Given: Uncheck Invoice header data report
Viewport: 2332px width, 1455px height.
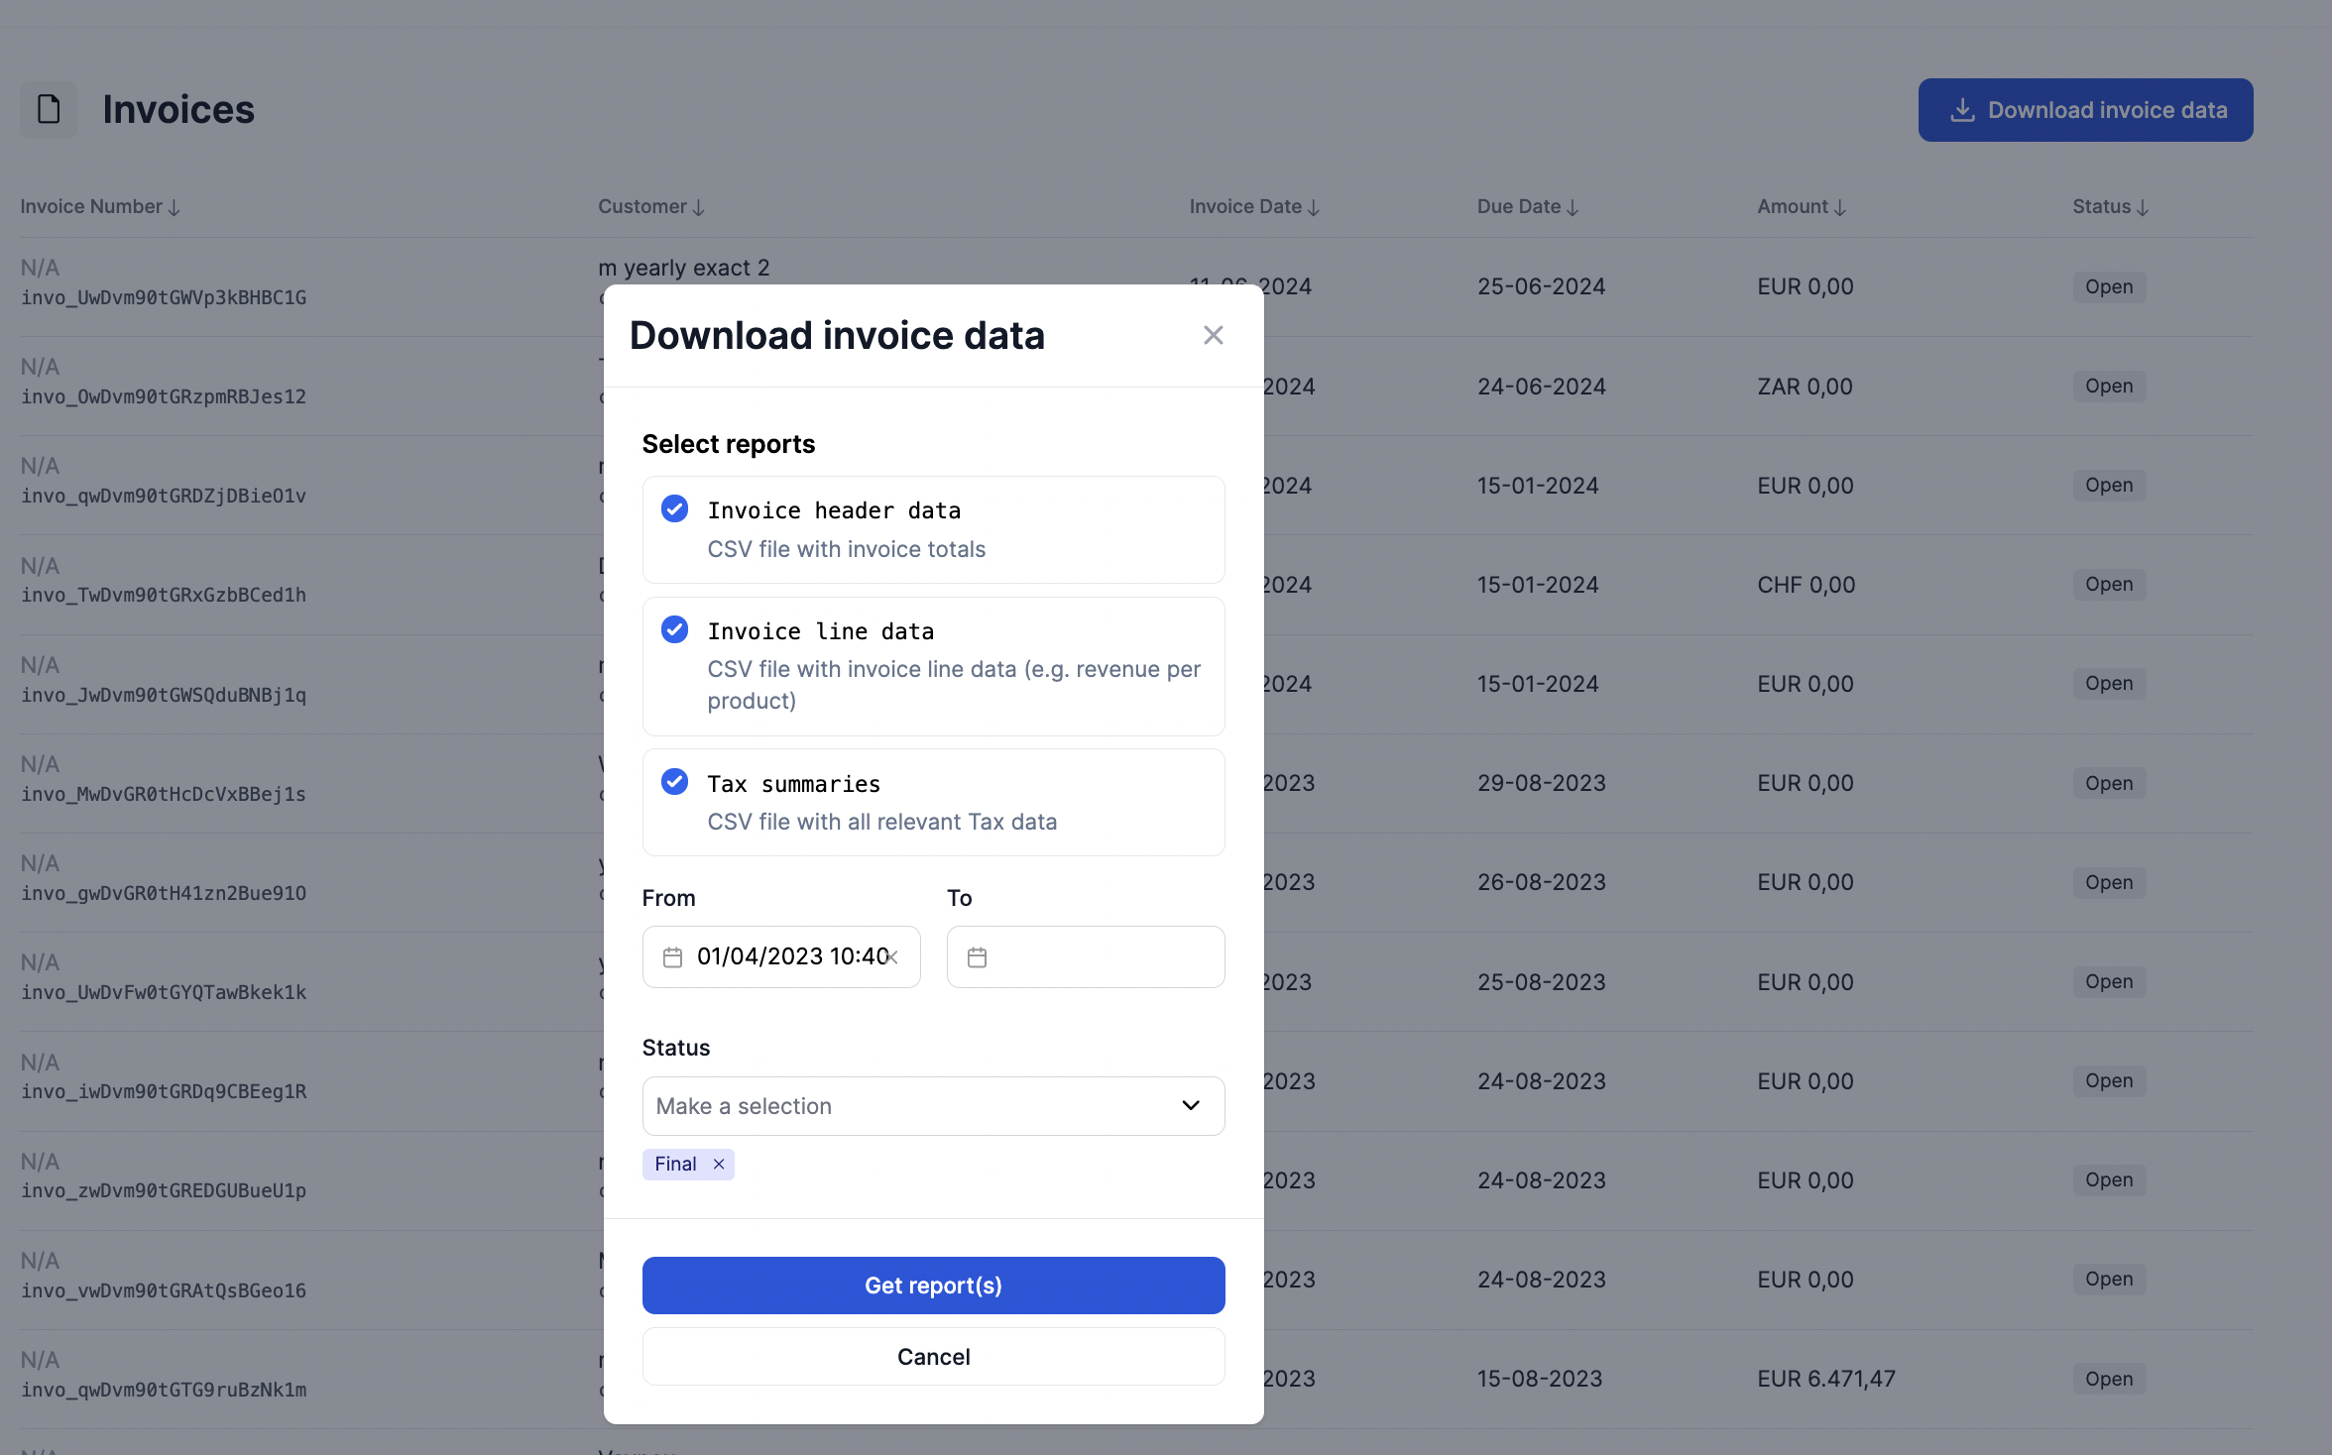Looking at the screenshot, I should pos(674,508).
